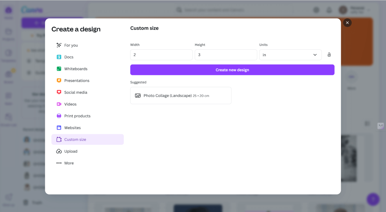Click the green Whiteboards icon
The image size is (386, 212).
59,69
